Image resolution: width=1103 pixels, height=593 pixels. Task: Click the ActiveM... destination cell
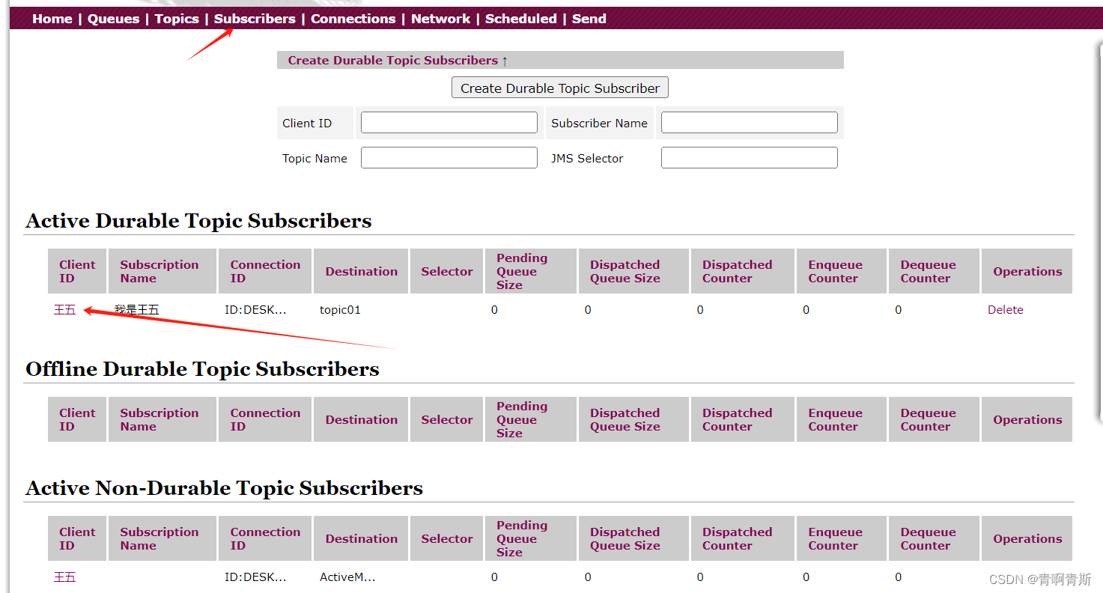pyautogui.click(x=347, y=577)
